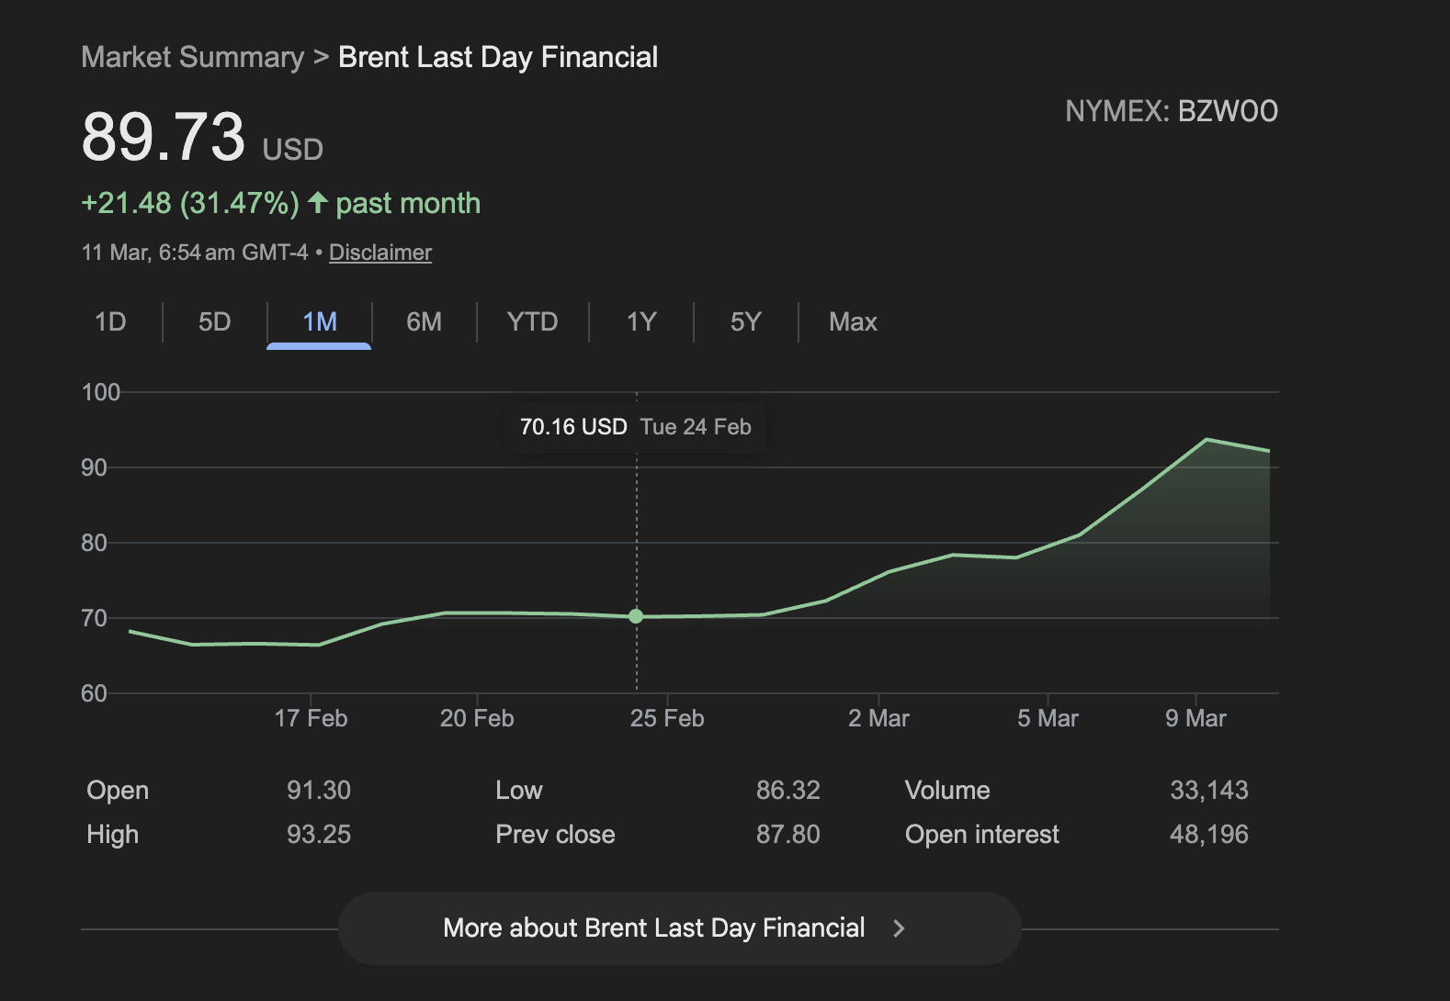The image size is (1450, 1001).
Task: Click the highlighted 24 Feb data point
Action: [x=636, y=616]
